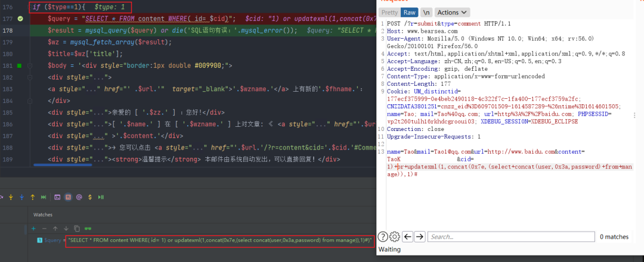Screen dimensions: 644x262
Task: Click the blue Force Step Into arrow
Action: click(22, 197)
